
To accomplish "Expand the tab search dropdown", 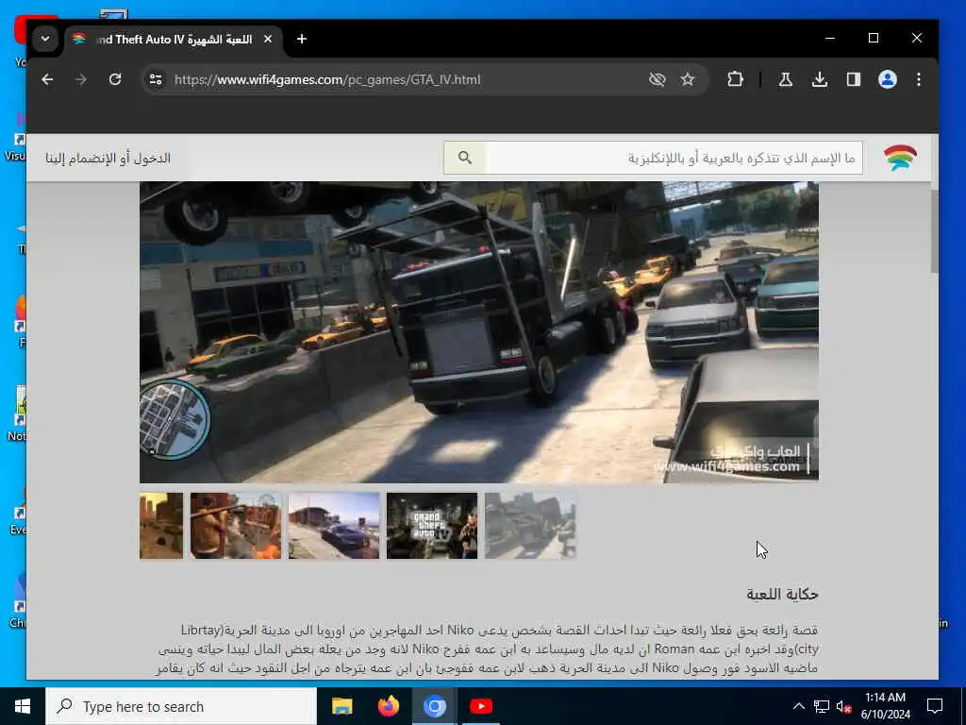I will 45,39.
